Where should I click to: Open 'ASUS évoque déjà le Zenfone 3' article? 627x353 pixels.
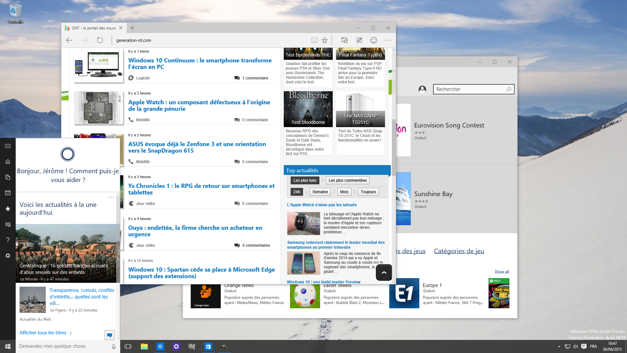pyautogui.click(x=197, y=147)
